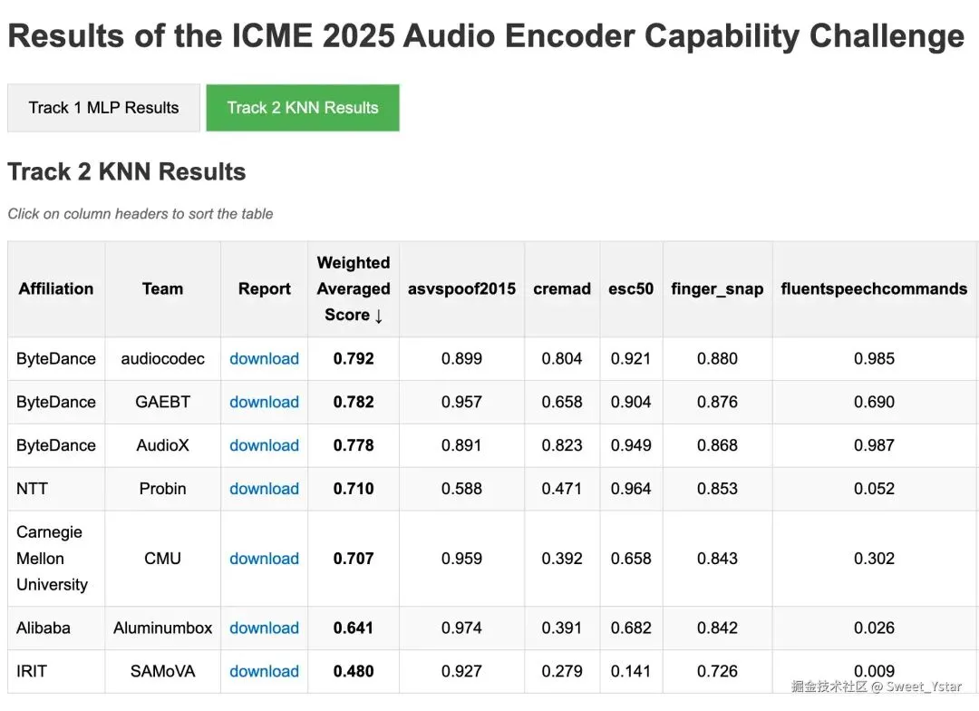Sort the table by esc50 column
Screen dimensions: 979x711
pyautogui.click(x=630, y=288)
